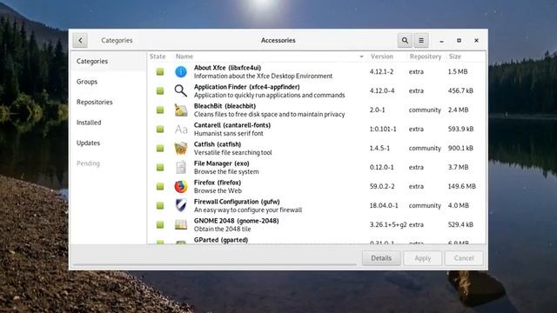The height and width of the screenshot is (313, 557).
Task: Select Groups in the sidebar
Action: [x=108, y=82]
